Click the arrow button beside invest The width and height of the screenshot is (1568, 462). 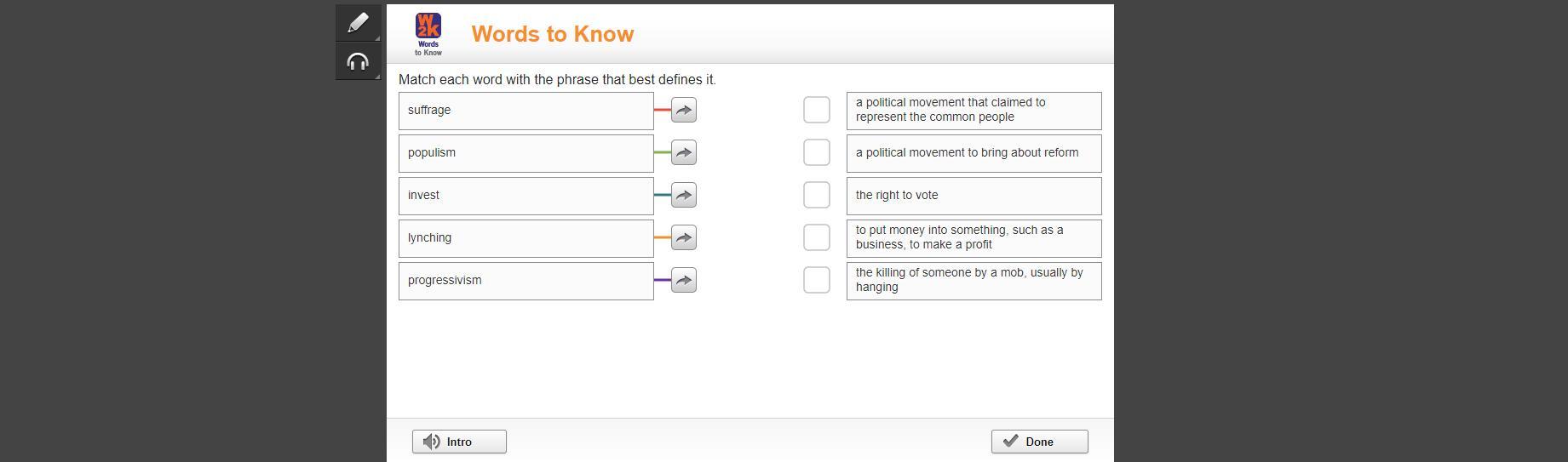pyautogui.click(x=683, y=196)
